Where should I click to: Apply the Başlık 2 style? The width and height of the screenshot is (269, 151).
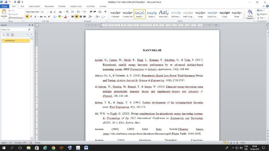(x=152, y=14)
